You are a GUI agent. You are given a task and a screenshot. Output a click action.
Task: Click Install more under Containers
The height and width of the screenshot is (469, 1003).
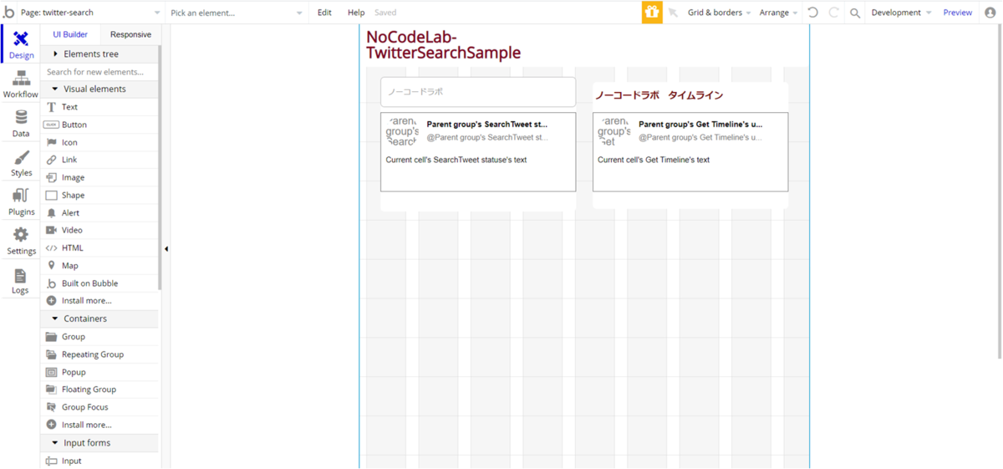(x=99, y=425)
